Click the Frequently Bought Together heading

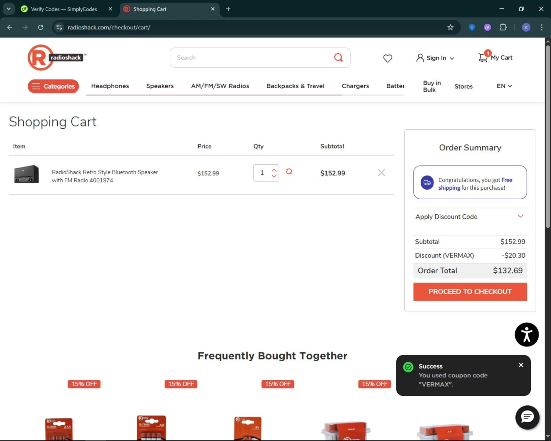click(273, 356)
